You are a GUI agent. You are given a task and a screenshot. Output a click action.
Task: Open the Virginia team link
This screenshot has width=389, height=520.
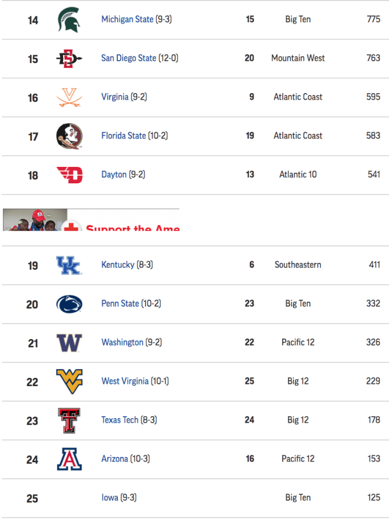[115, 97]
